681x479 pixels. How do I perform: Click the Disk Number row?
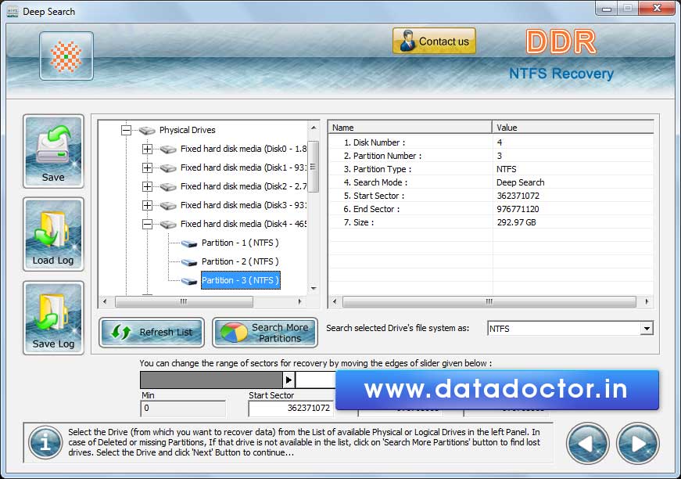(491, 142)
